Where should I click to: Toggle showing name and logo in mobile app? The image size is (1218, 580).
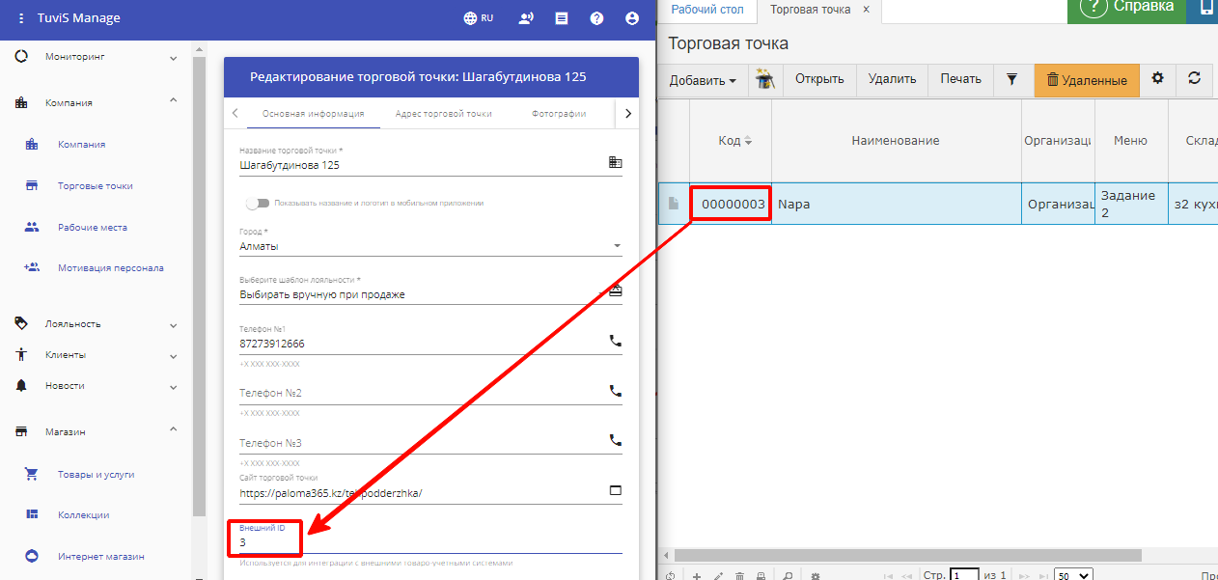click(257, 203)
